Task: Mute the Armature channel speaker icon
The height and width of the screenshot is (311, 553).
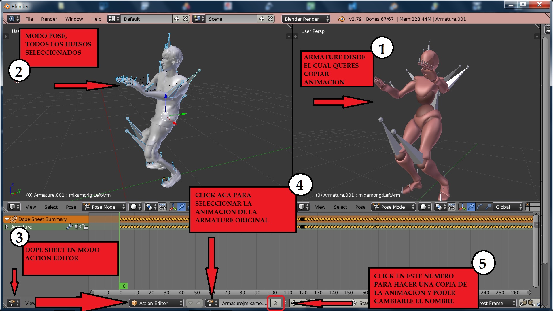Action: click(x=77, y=227)
